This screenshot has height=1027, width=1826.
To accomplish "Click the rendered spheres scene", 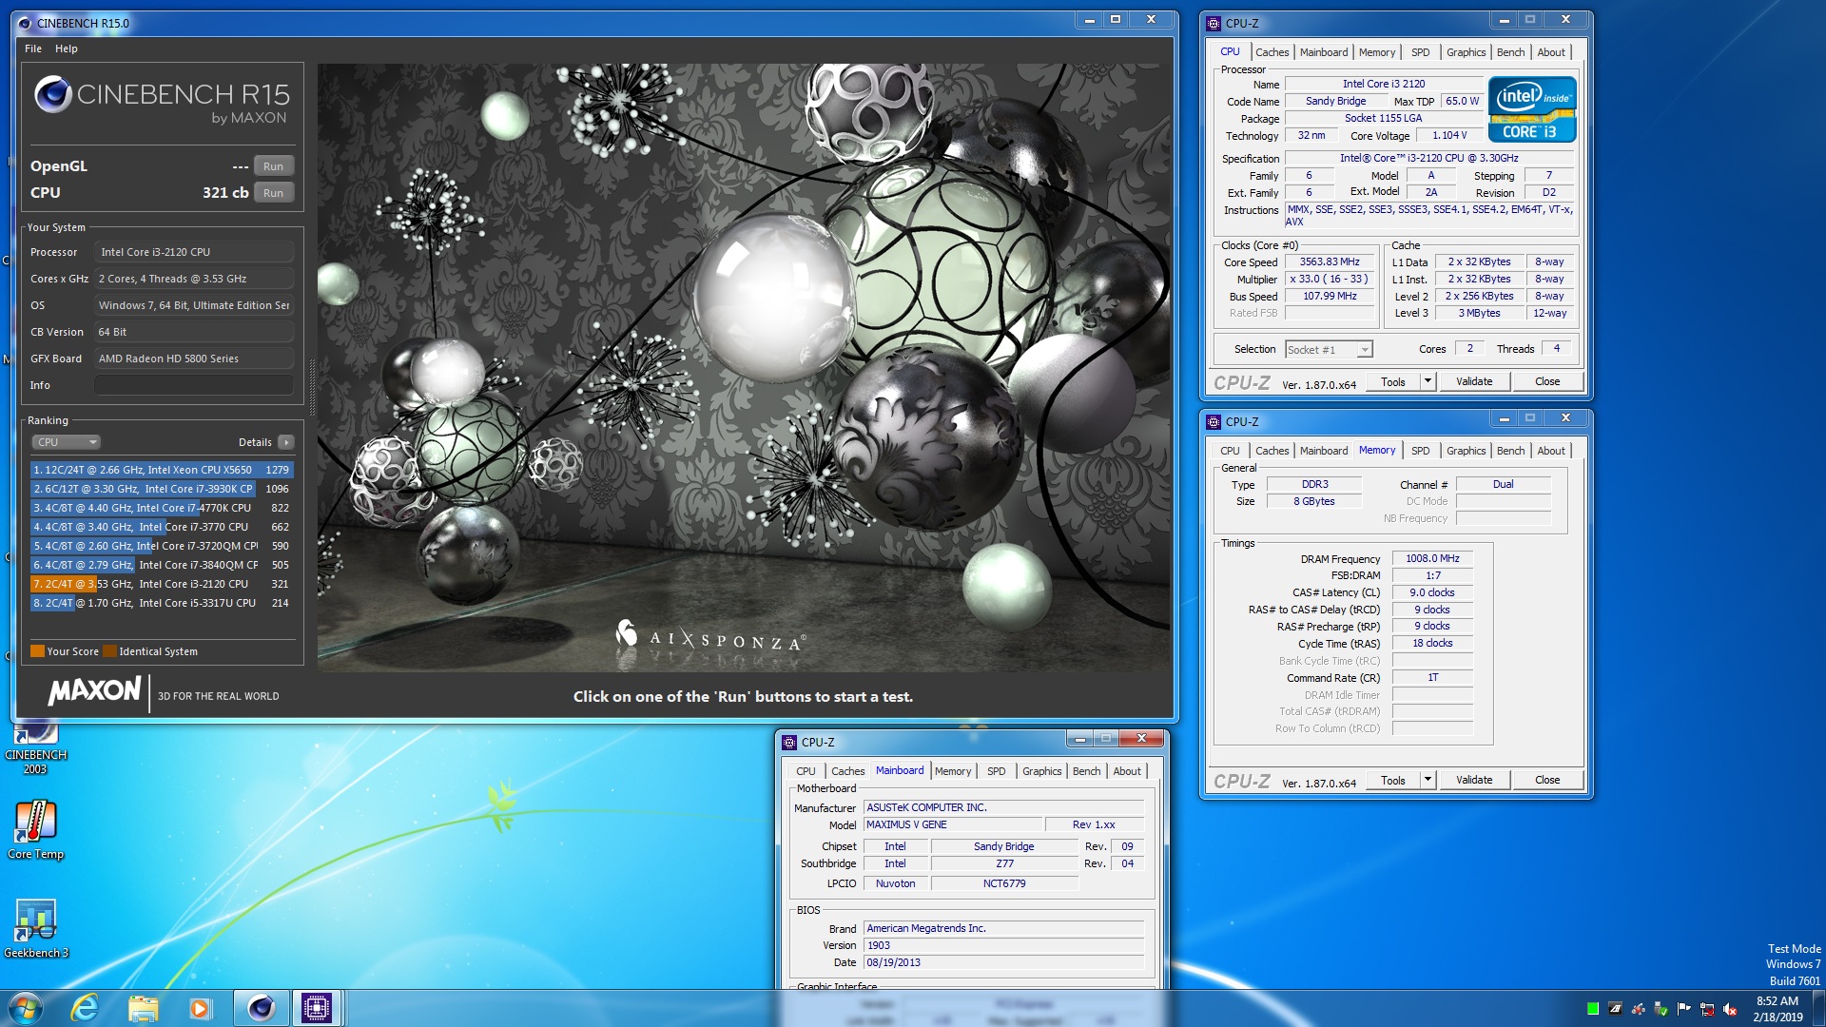I will [x=744, y=368].
